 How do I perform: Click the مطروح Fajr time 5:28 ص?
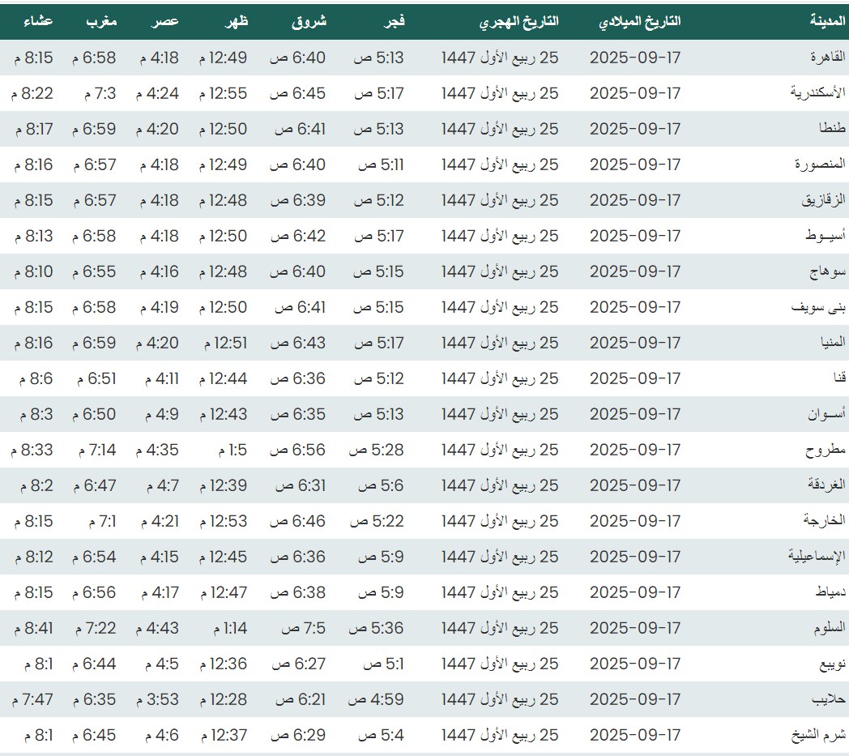pos(376,450)
